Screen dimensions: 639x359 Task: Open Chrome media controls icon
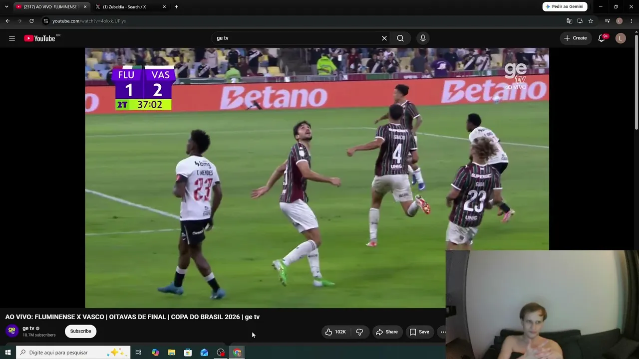click(607, 21)
